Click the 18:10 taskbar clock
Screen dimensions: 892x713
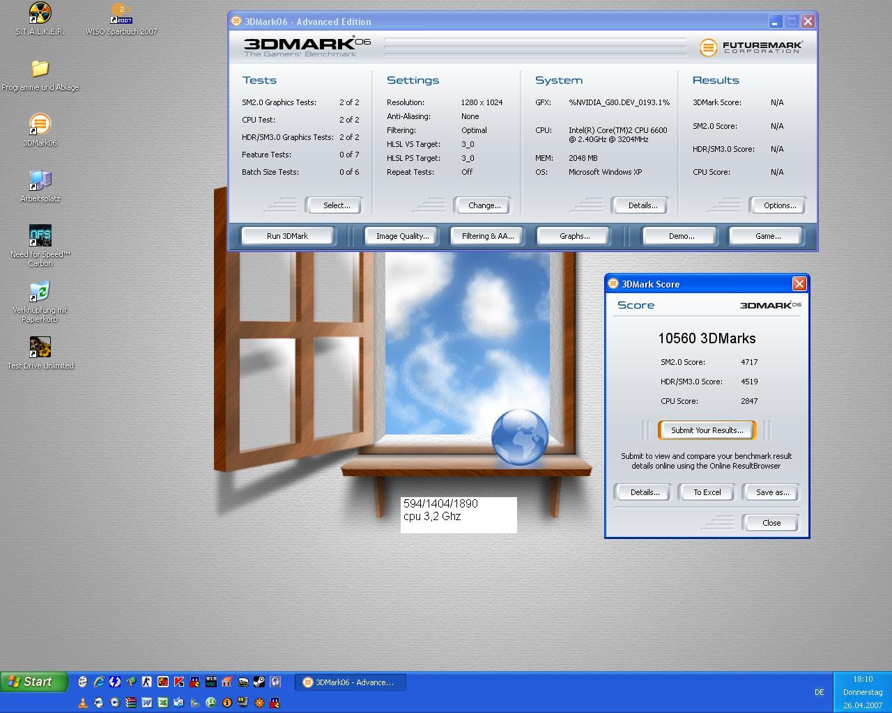tap(863, 679)
